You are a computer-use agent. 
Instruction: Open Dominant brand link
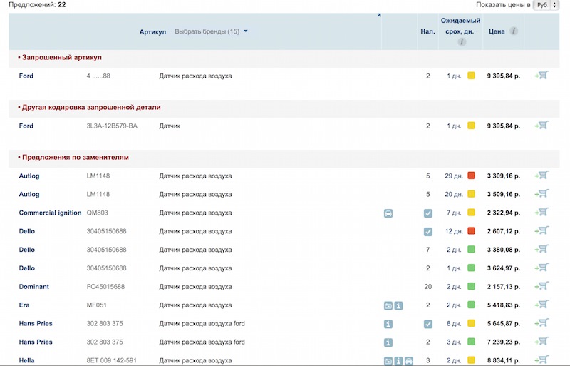33,287
